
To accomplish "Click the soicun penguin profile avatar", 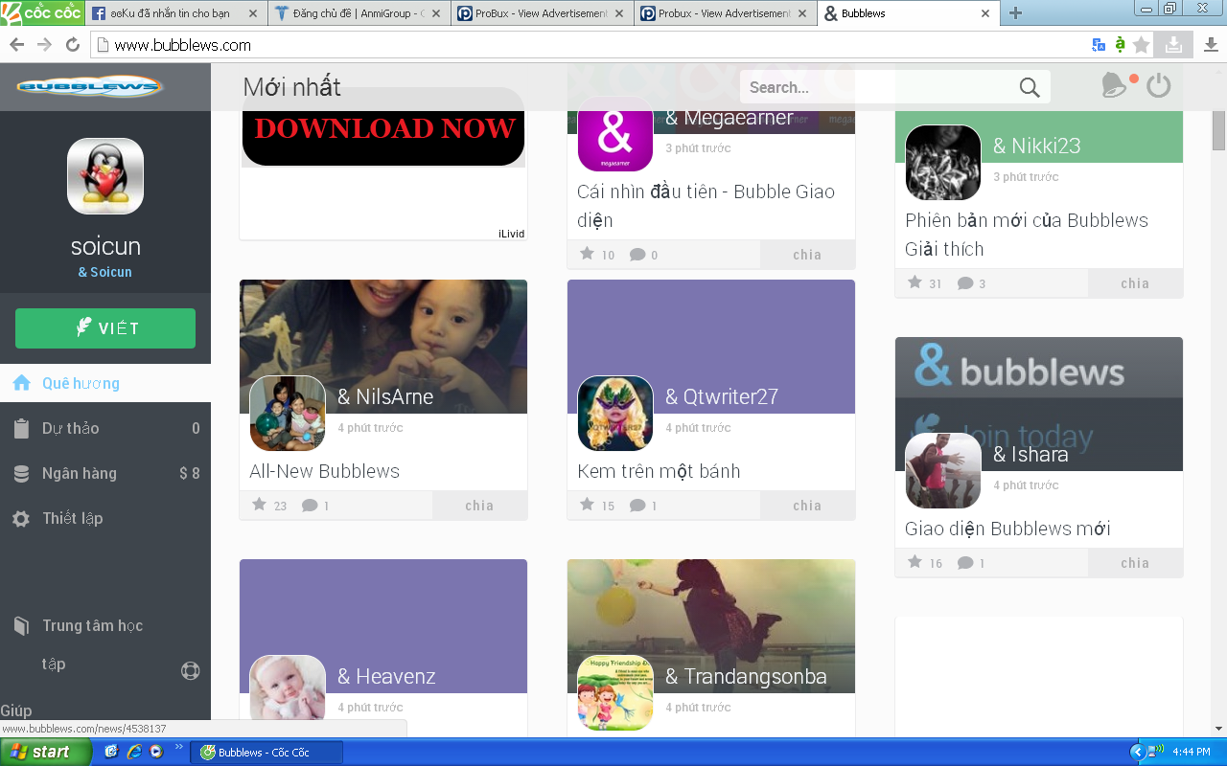I will [x=105, y=176].
